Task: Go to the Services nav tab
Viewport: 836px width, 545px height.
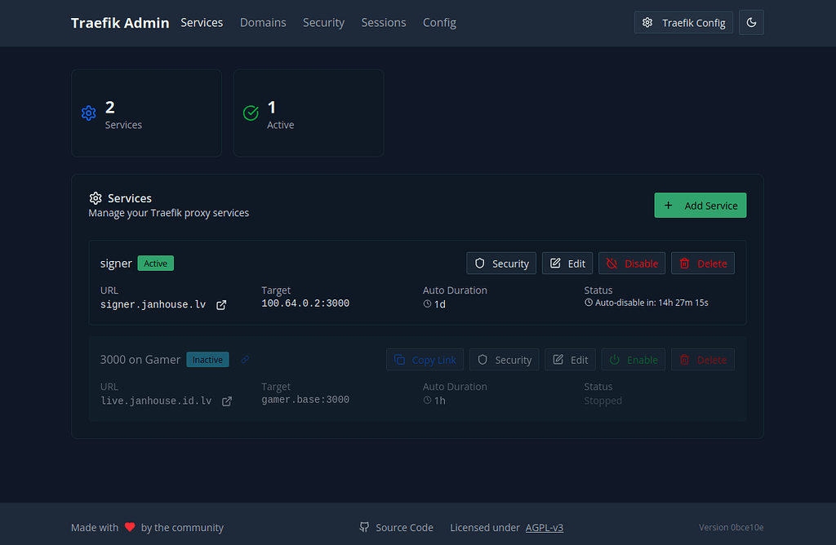Action: tap(202, 22)
